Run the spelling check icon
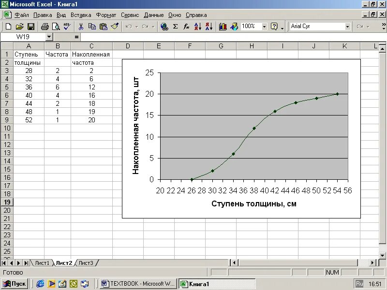387x290 pixels. pyautogui.click(x=67, y=27)
